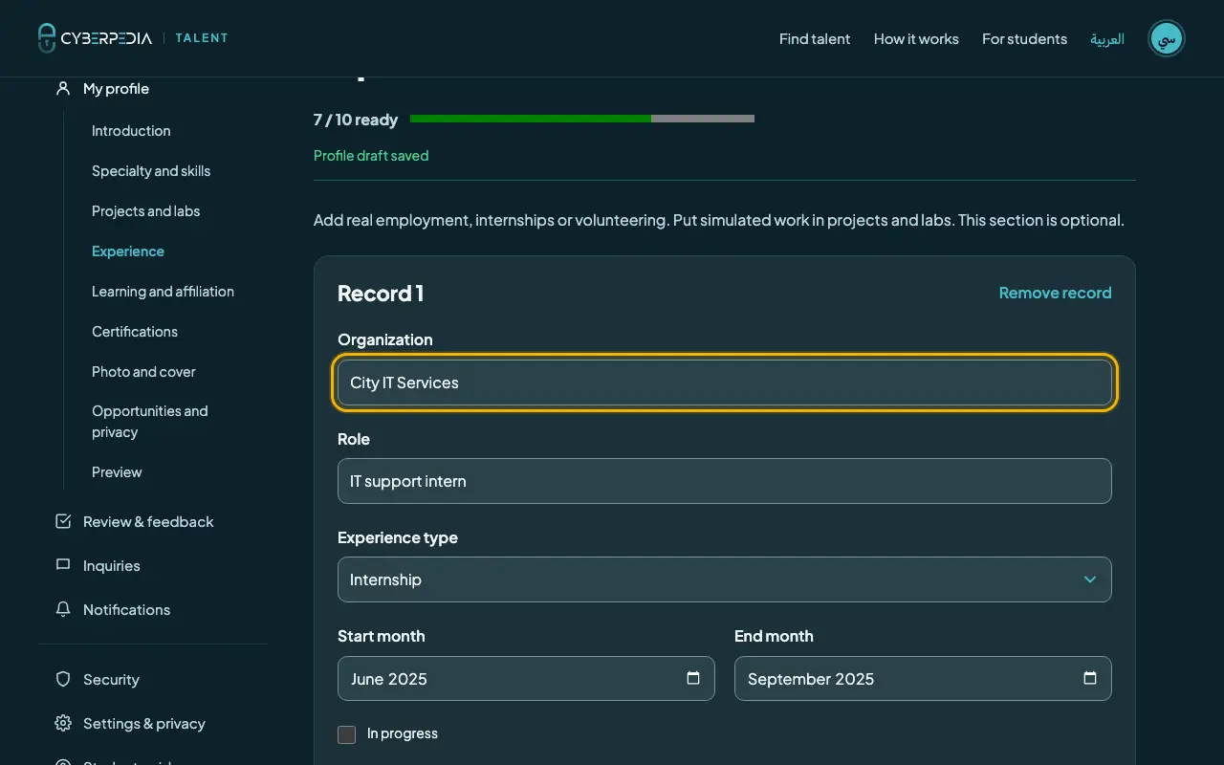Image resolution: width=1224 pixels, height=765 pixels.
Task: Click the Security shield icon
Action: pos(63,679)
